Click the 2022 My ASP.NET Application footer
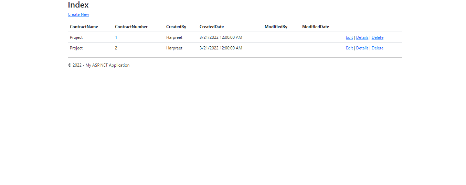This screenshot has height=185, width=466. pyautogui.click(x=99, y=65)
